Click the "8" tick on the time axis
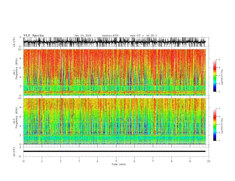The image size is (235, 181). 172,161
